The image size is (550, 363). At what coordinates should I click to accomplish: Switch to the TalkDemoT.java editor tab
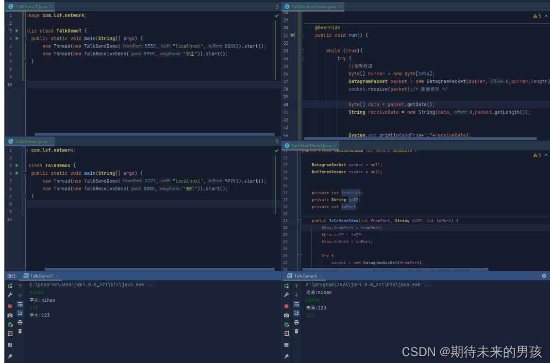[x=31, y=7]
